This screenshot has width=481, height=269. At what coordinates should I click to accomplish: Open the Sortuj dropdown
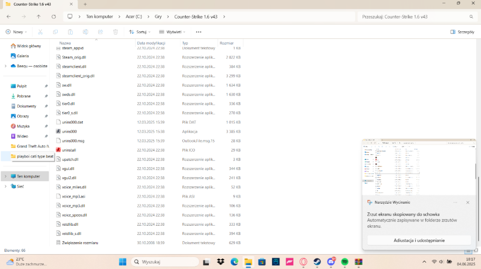[139, 32]
